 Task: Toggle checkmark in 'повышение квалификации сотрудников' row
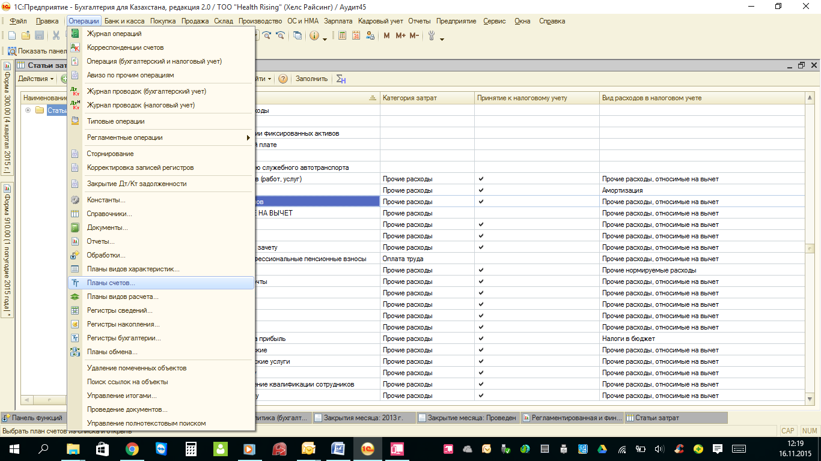(481, 384)
